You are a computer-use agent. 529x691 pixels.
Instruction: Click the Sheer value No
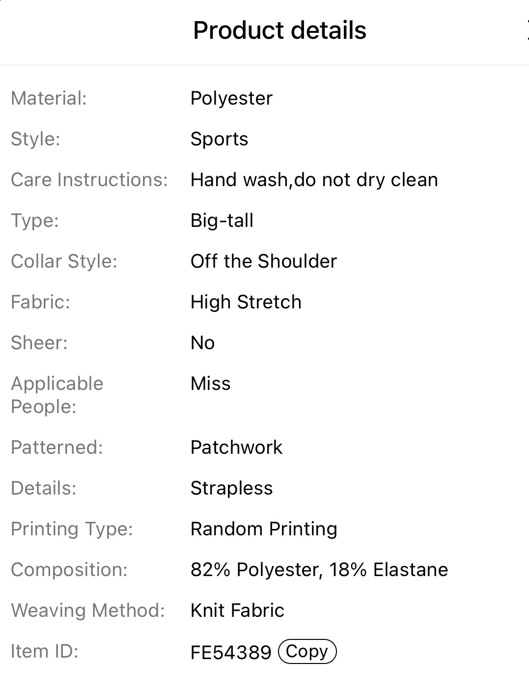pos(202,343)
